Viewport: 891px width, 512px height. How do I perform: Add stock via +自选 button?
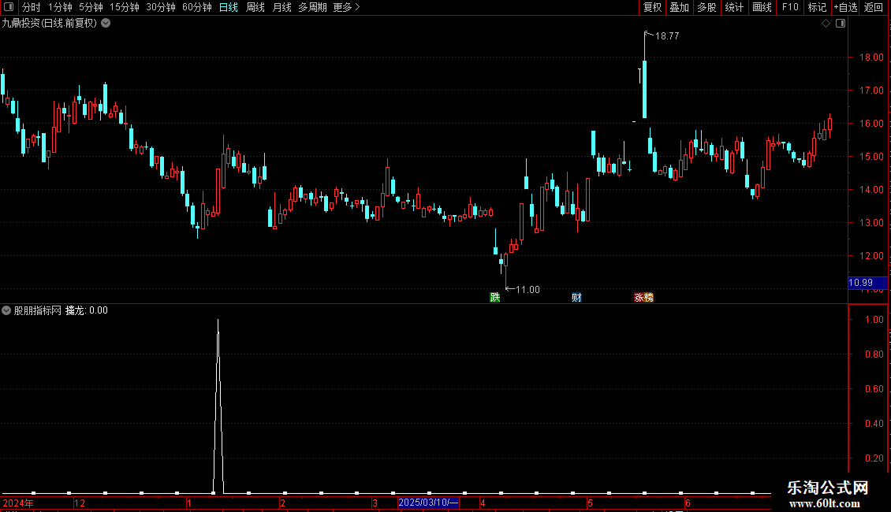pyautogui.click(x=845, y=7)
